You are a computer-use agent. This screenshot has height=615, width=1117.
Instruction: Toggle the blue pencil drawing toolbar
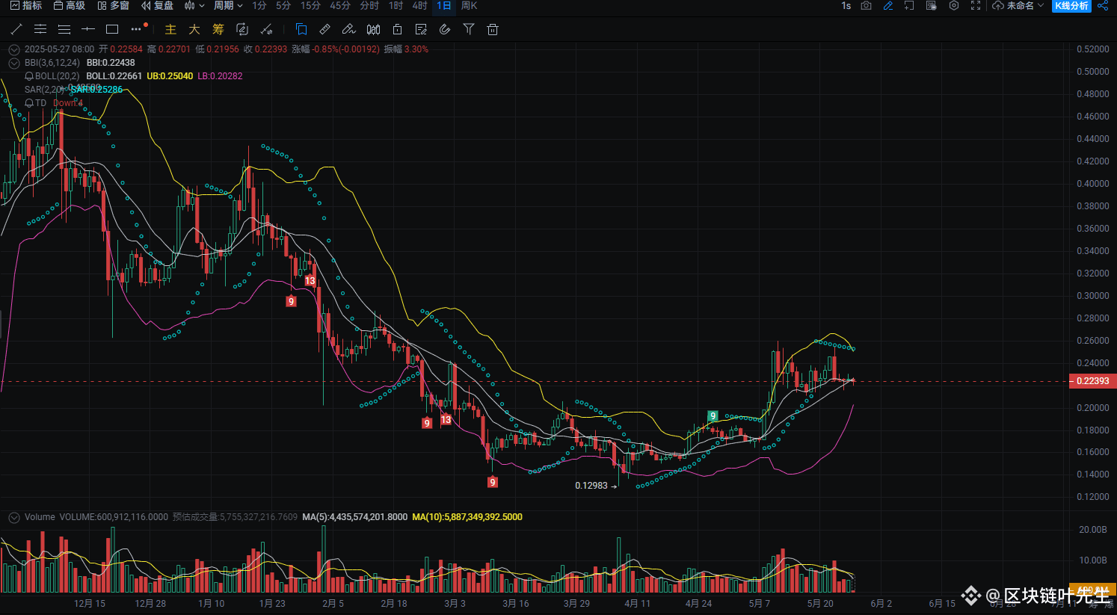[887, 6]
